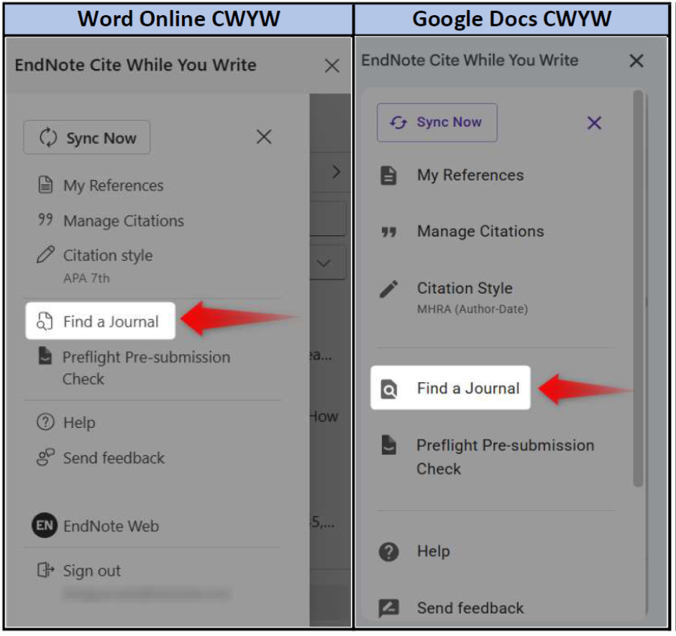
Task: Change Citation Style MHRA in Google Docs
Action: [x=472, y=298]
